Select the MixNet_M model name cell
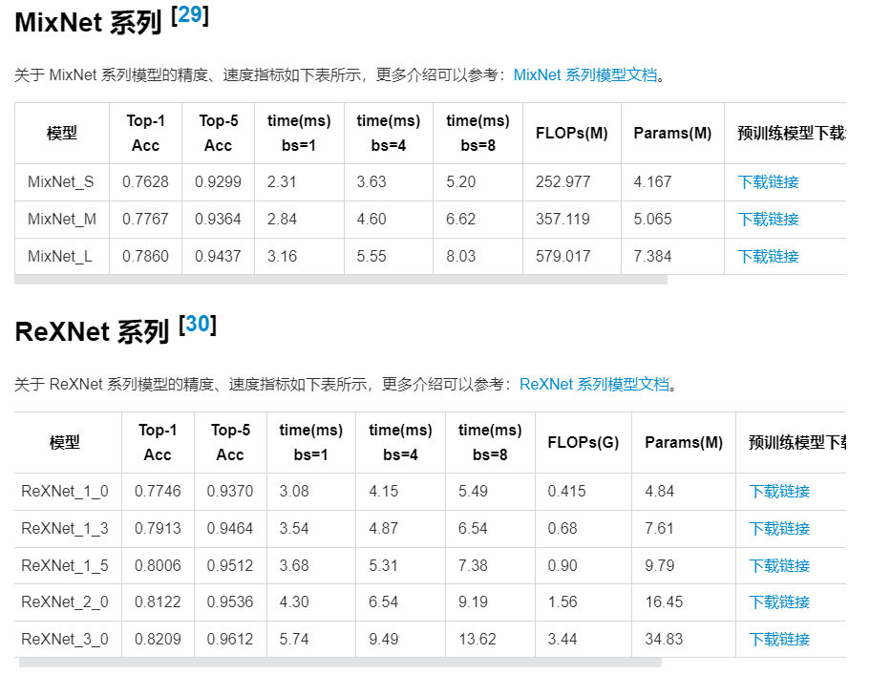The width and height of the screenshot is (870, 675). [62, 219]
